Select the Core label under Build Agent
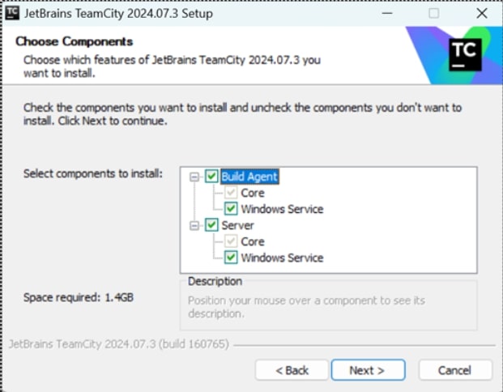Image resolution: width=503 pixels, height=392 pixels. [x=253, y=193]
